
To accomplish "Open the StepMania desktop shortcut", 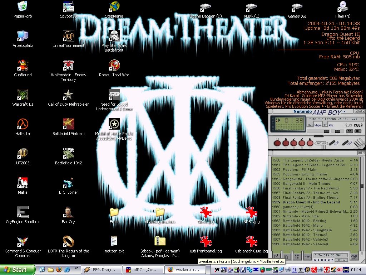I will 114,6.
